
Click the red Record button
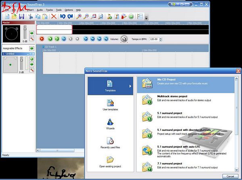point(42,39)
